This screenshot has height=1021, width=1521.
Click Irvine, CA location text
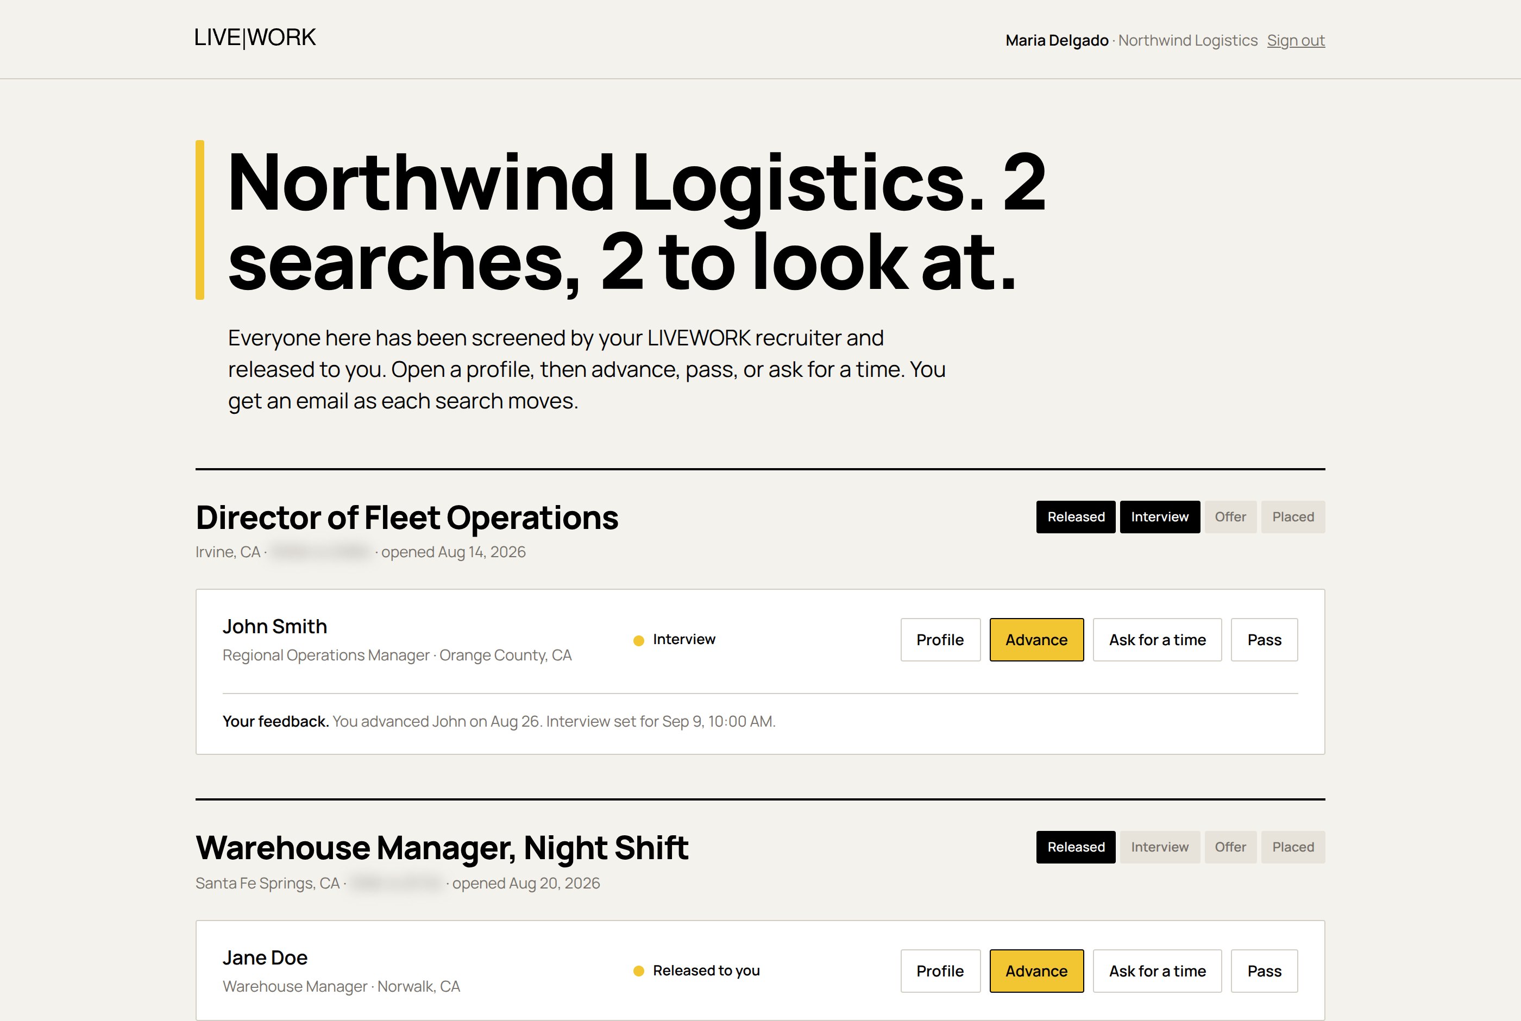point(228,552)
